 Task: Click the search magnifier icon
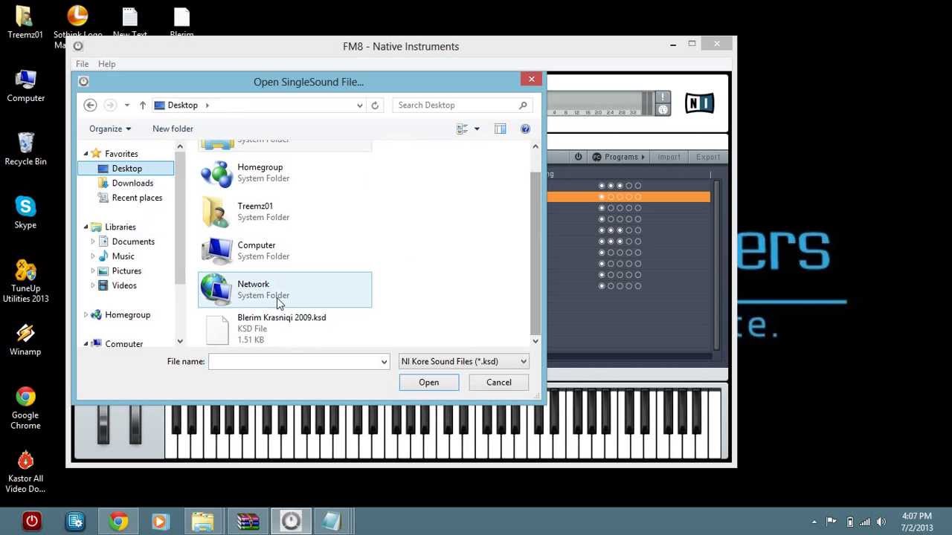coord(523,106)
